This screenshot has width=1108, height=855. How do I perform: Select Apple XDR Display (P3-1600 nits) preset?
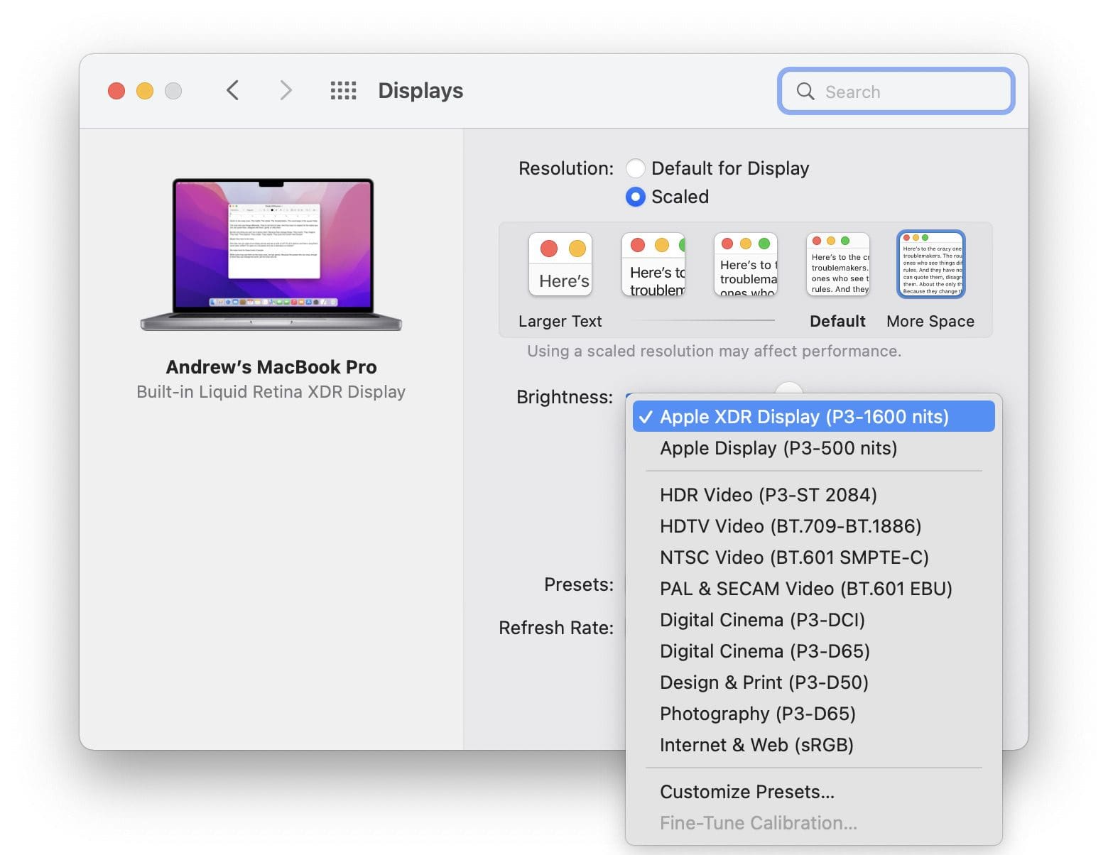pos(814,417)
